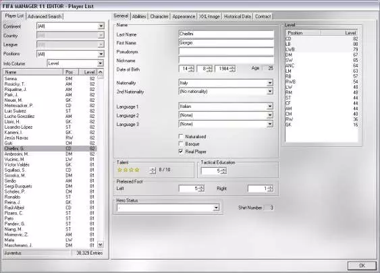Click into the Last Name field
This screenshot has height=273, width=380.
coord(226,34)
